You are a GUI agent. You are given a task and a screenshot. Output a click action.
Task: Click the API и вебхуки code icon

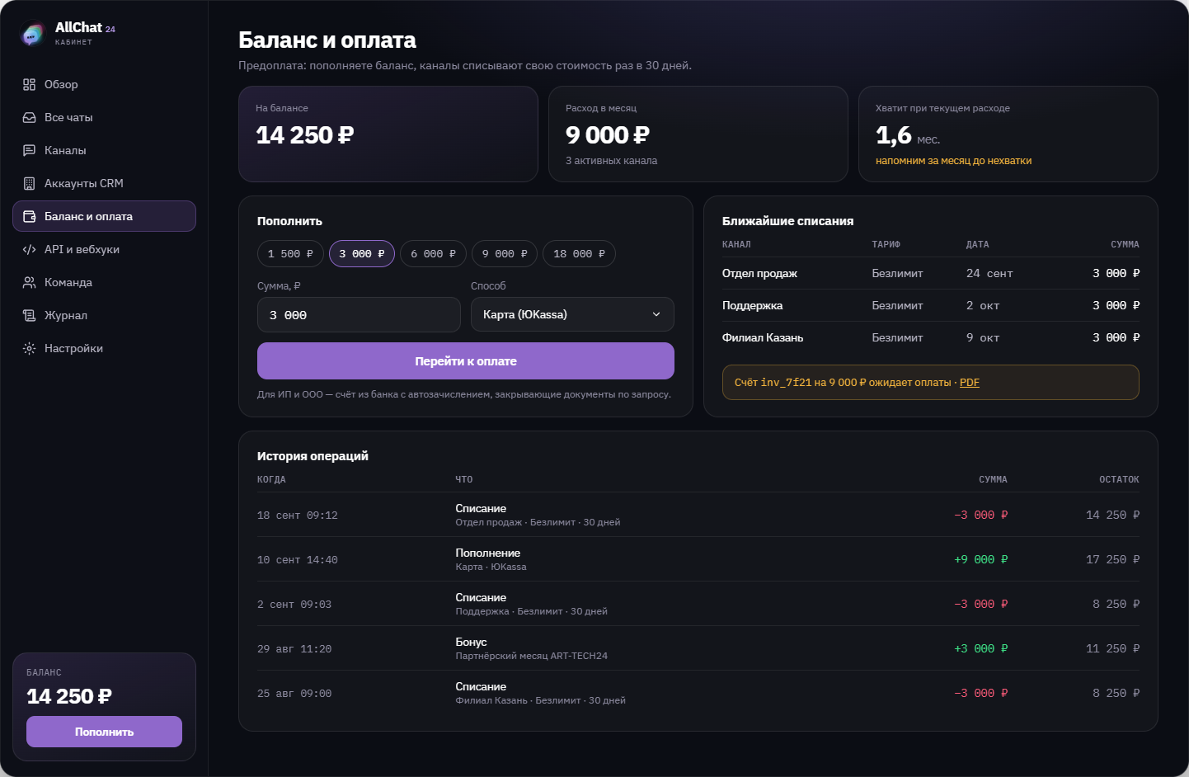click(30, 249)
